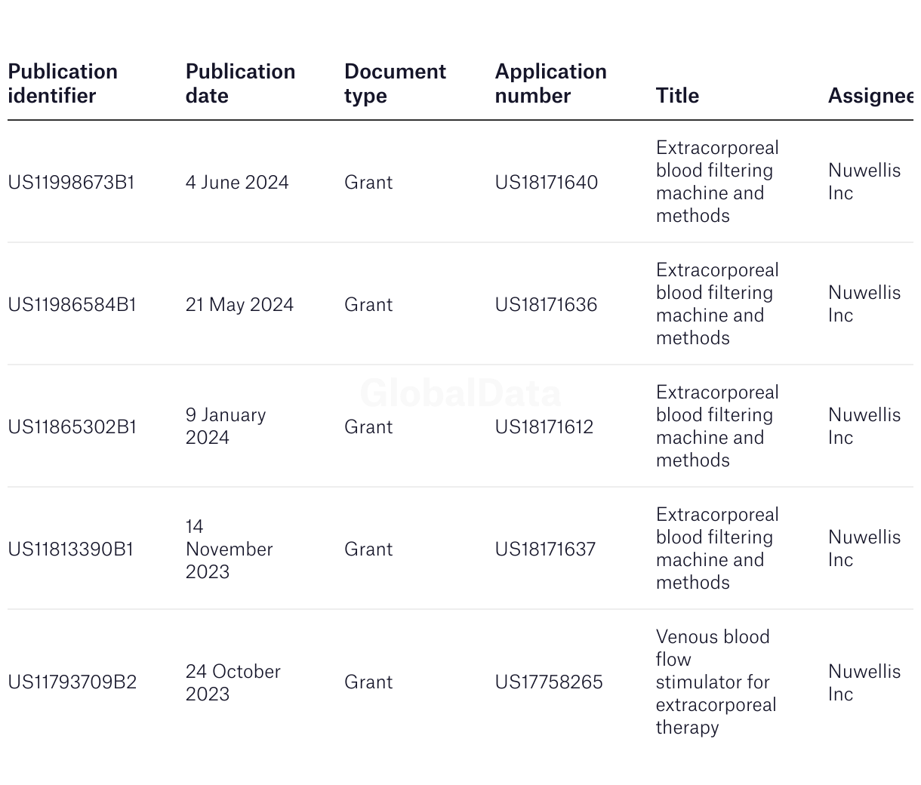Click application number US17758265

549,682
